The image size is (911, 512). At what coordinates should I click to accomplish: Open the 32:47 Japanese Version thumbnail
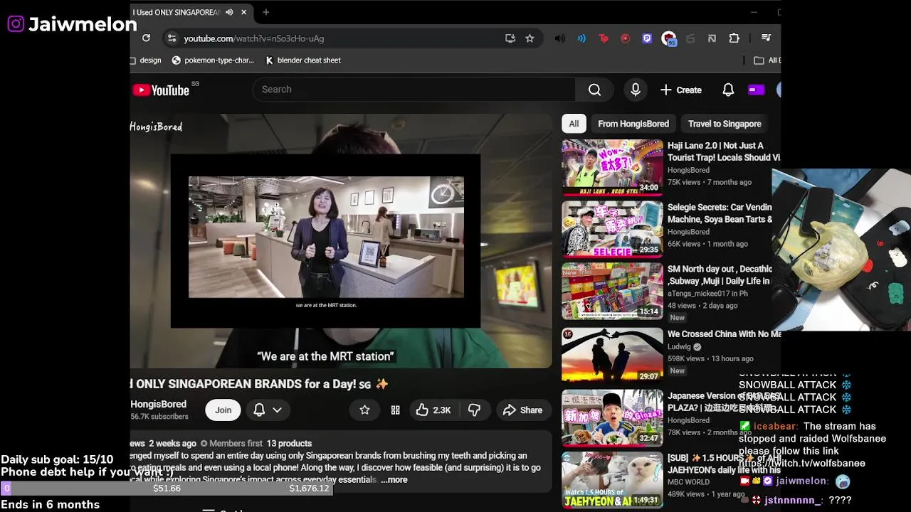[612, 417]
